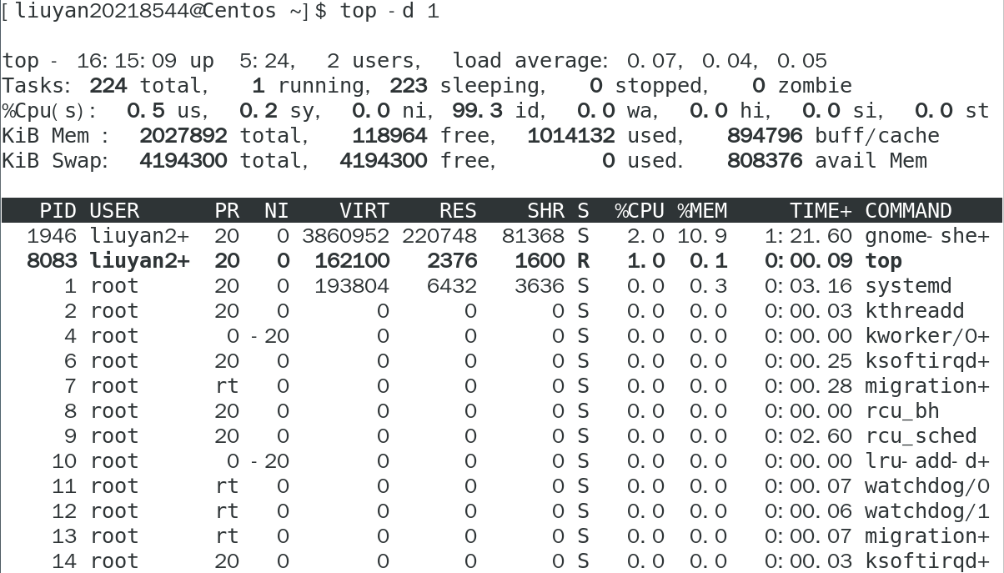Click the %CPU column header
Screen dimensions: 1004x573
coord(640,211)
